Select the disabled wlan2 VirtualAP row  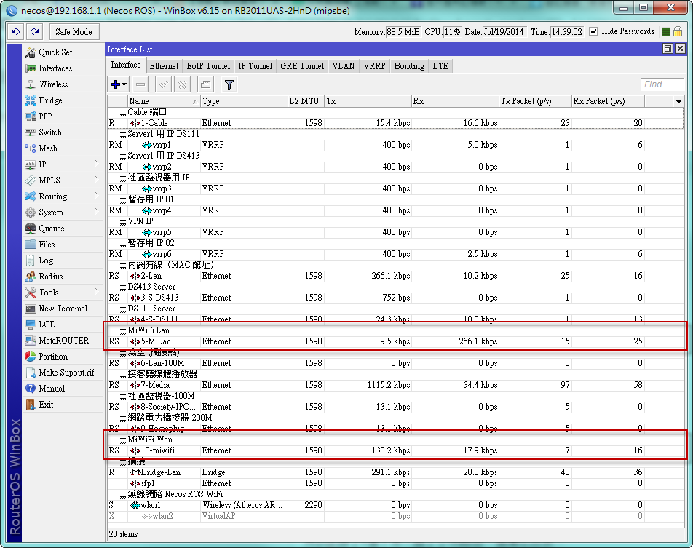395,516
